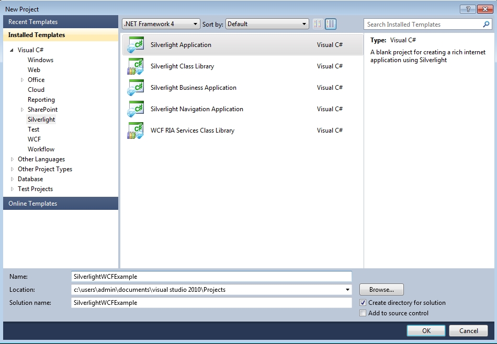497x344 pixels.
Task: Select the WCF template category
Action: [34, 139]
